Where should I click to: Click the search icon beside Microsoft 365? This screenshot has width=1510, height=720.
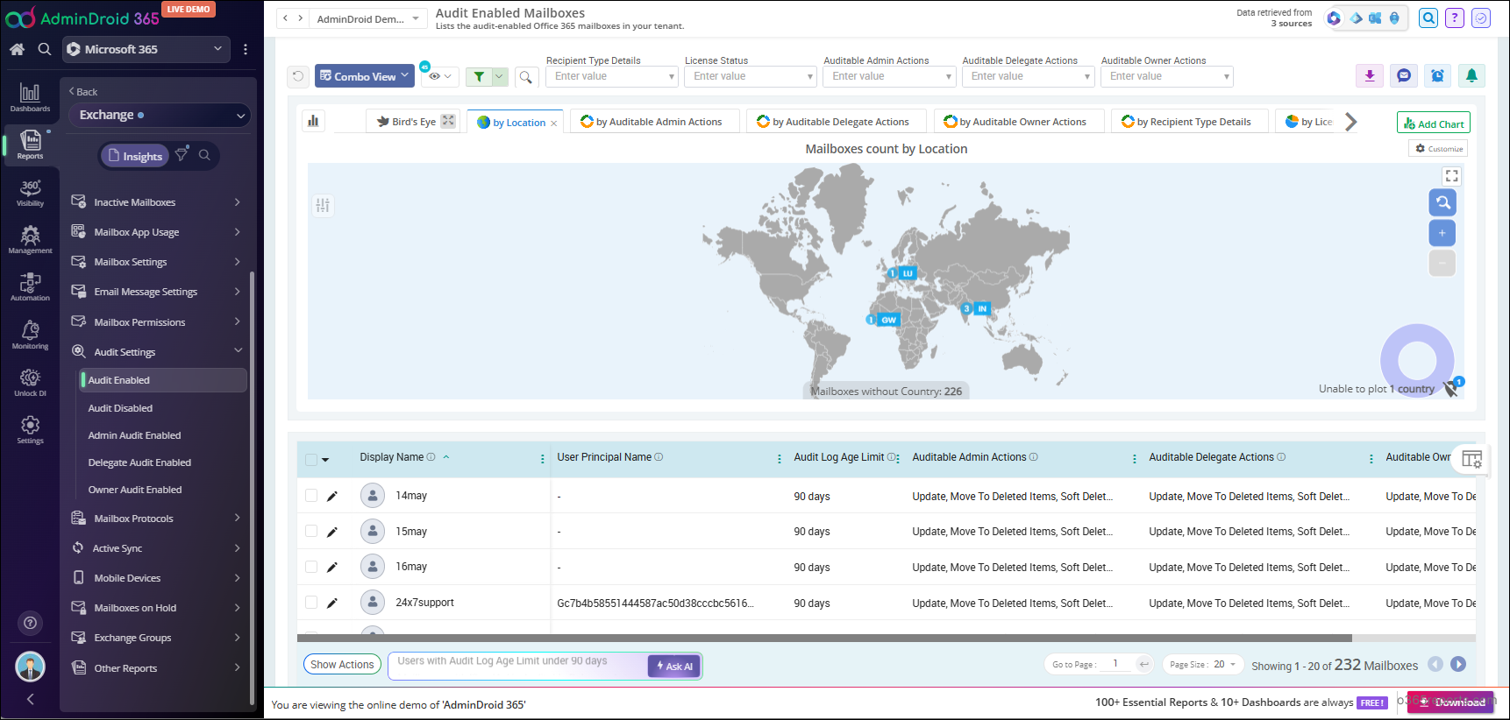45,49
